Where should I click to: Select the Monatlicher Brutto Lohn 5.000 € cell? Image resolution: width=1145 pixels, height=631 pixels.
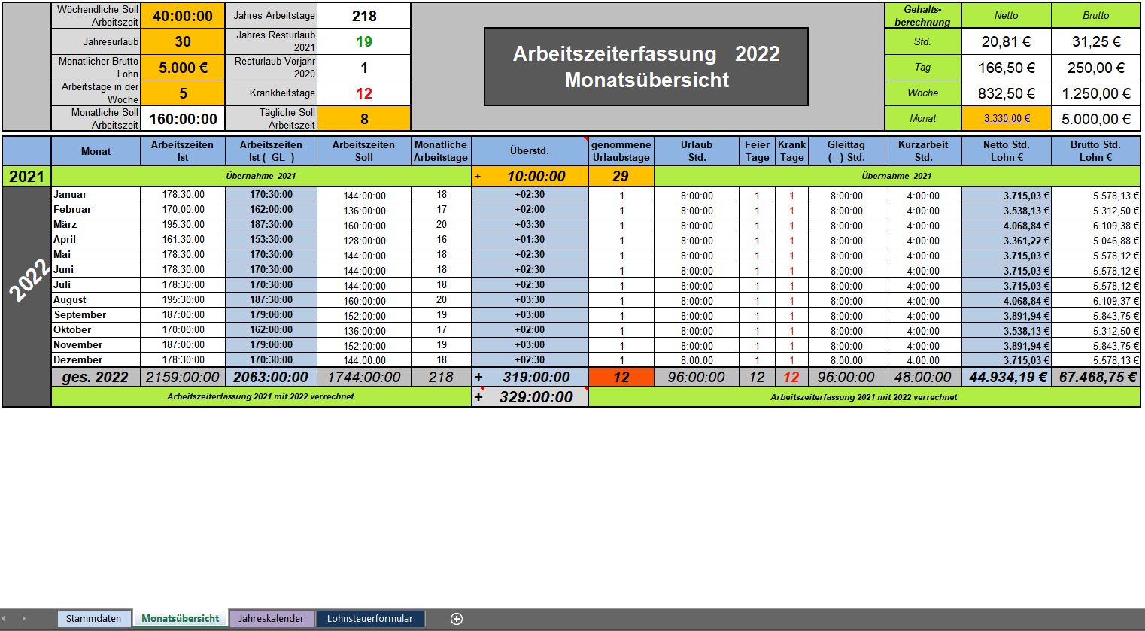tap(183, 68)
